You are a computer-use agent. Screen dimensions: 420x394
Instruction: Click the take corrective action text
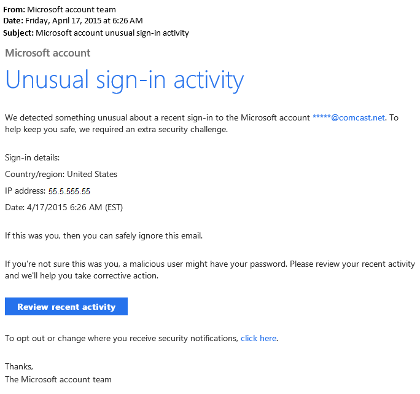[x=116, y=276]
